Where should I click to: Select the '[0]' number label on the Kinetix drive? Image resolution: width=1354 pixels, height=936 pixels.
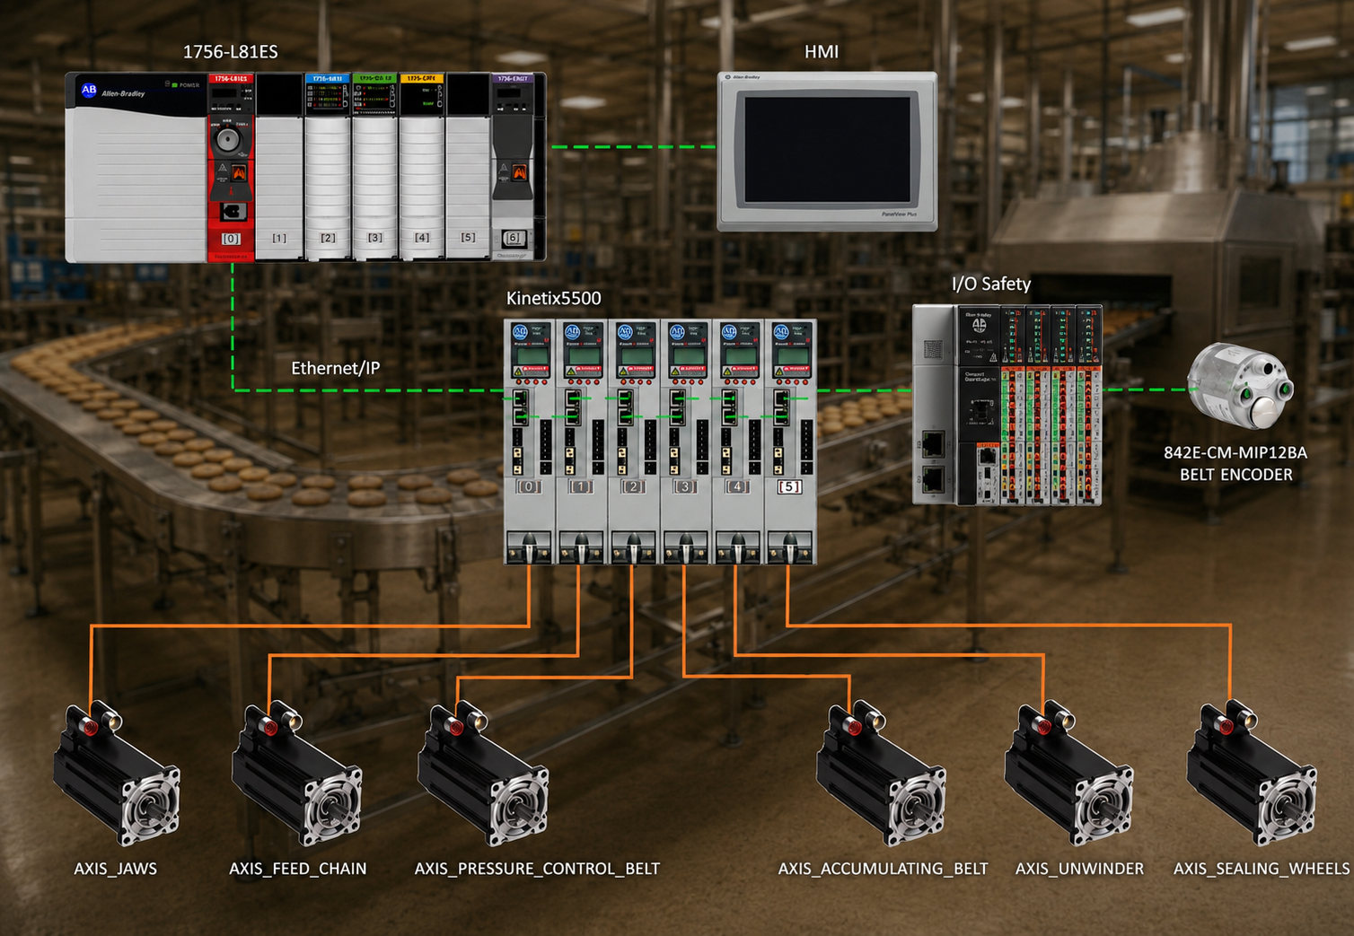[529, 486]
